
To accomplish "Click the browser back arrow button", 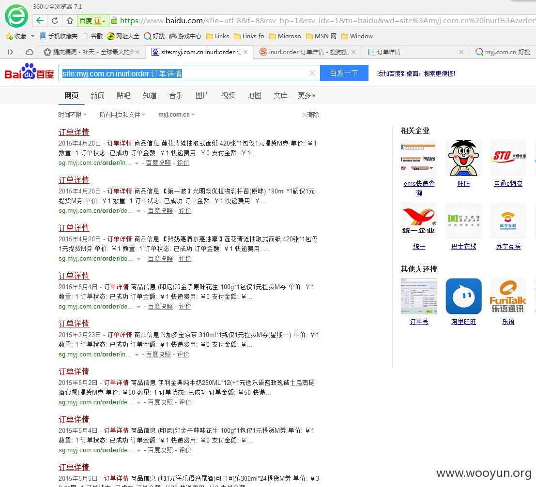I will pos(40,20).
